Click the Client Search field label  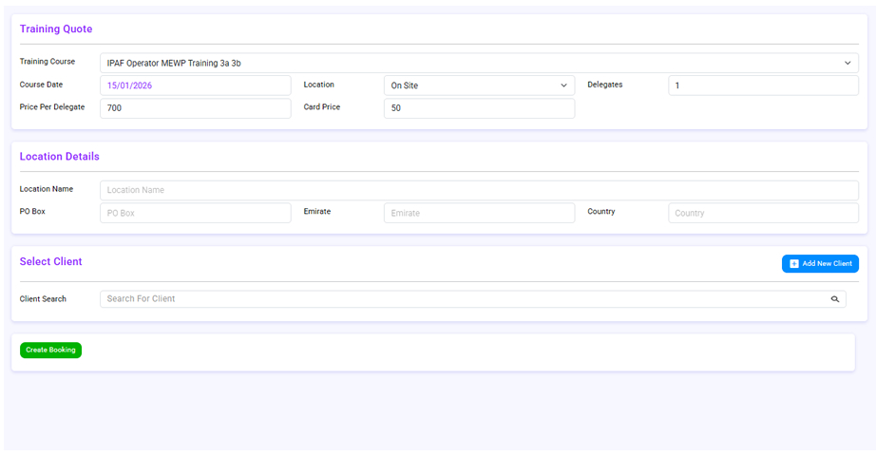(x=44, y=299)
